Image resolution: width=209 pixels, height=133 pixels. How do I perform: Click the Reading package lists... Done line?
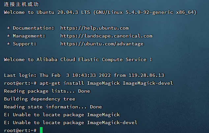point(47,91)
